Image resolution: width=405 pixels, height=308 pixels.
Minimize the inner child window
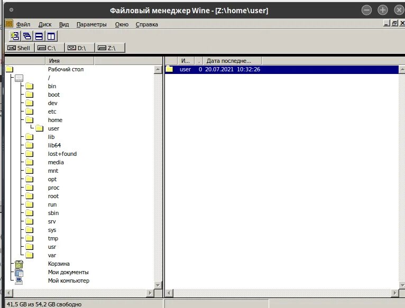386,23
